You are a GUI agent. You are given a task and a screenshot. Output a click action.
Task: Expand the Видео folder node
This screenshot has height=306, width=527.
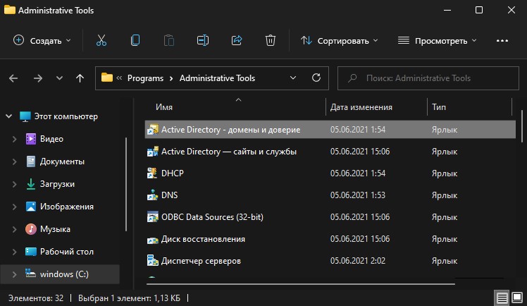click(x=15, y=139)
